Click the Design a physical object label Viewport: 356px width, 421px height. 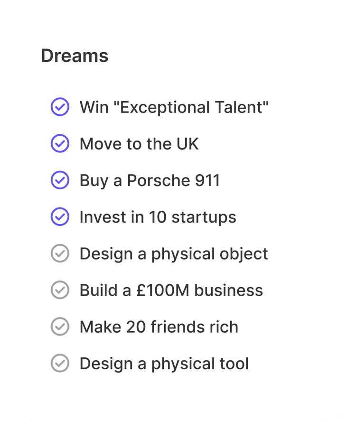174,253
